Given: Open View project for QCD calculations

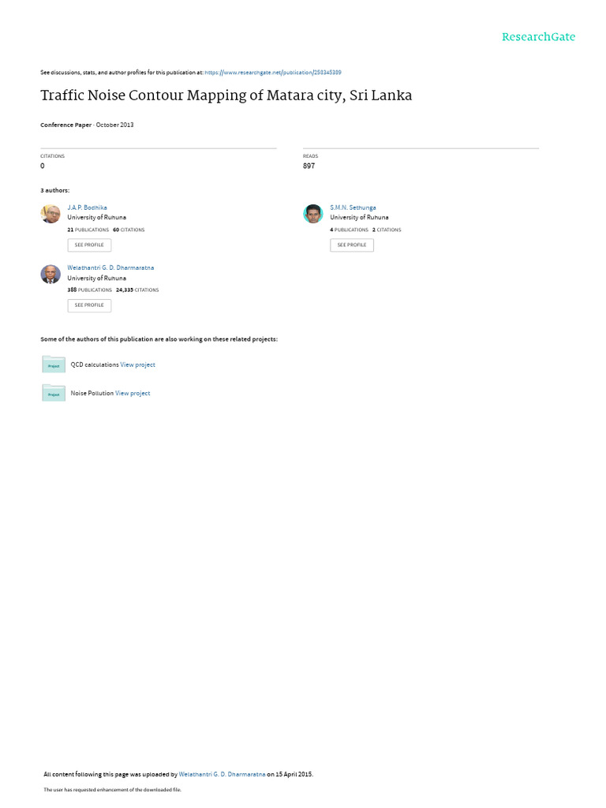Looking at the screenshot, I should pyautogui.click(x=137, y=365).
